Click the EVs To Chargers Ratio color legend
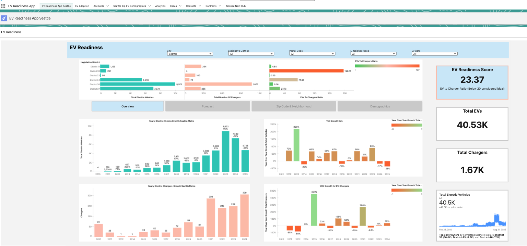The image size is (527, 246). pyautogui.click(x=387, y=66)
